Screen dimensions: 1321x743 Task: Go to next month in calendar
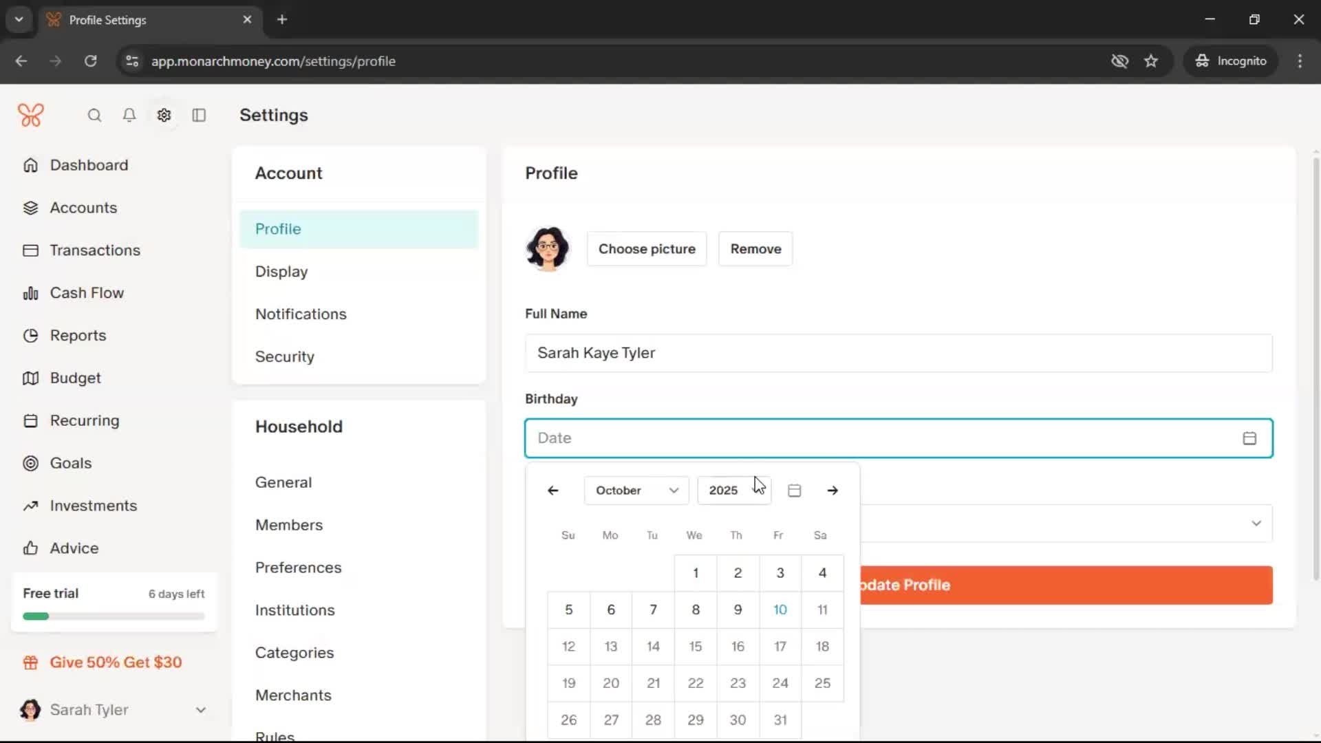point(833,491)
